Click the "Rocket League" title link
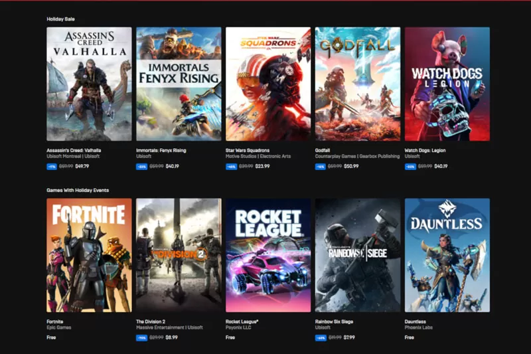Viewport: 531px width, 354px height. pos(242,321)
